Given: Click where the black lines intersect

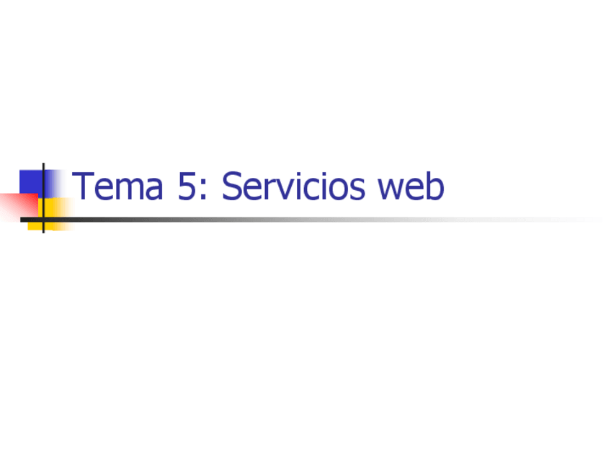Looking at the screenshot, I should click(x=43, y=220).
